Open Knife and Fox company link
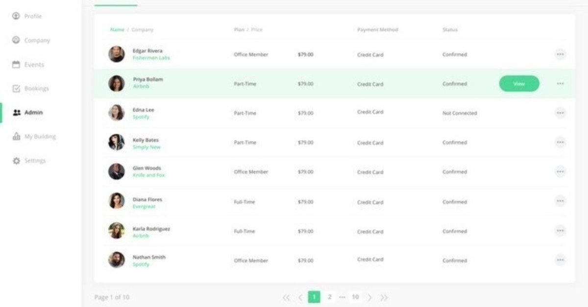 coord(148,175)
